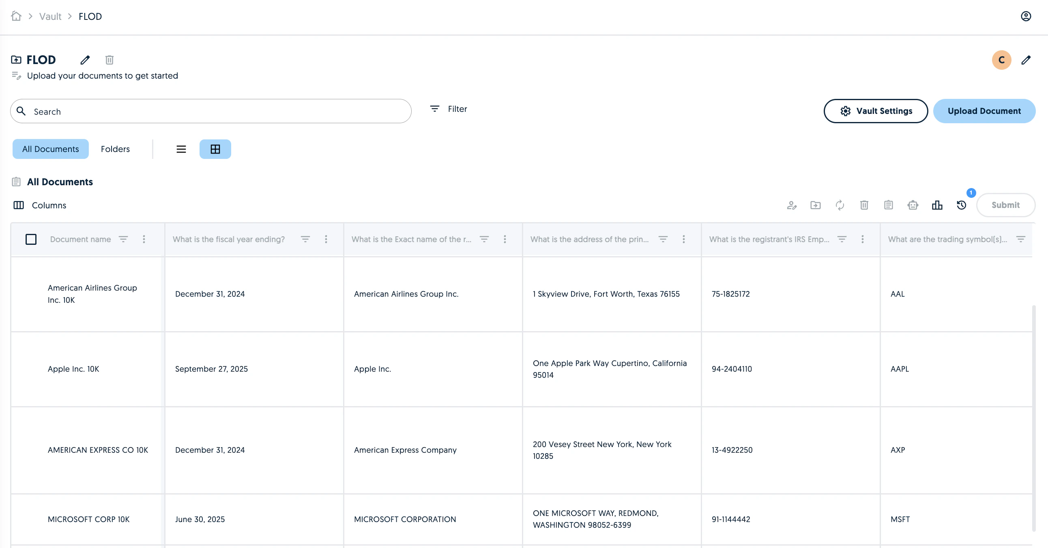The height and width of the screenshot is (548, 1048).
Task: Click the clipboard icon in the documents toolbar
Action: pyautogui.click(x=889, y=205)
